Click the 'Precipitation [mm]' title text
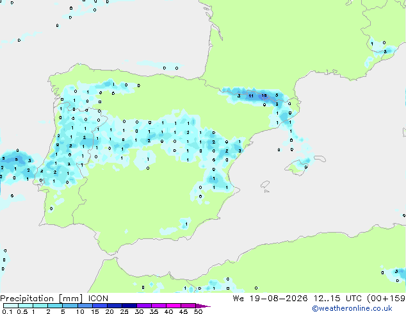The height and width of the screenshot is (314, 406). 42,299
